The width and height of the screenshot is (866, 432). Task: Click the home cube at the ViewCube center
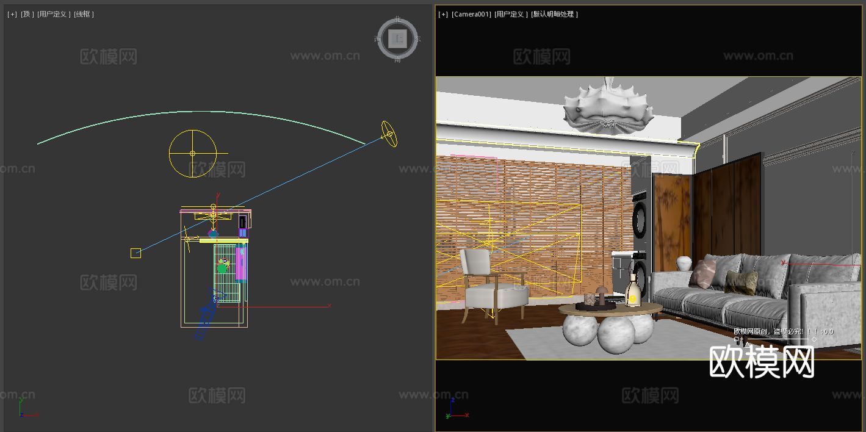coord(397,40)
